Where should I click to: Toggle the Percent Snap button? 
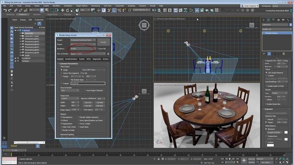click(x=119, y=10)
